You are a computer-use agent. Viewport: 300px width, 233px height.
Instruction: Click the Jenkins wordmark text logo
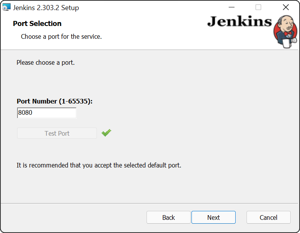[240, 21]
